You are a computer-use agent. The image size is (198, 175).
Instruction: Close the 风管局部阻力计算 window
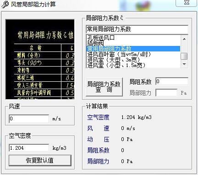coord(187,2)
